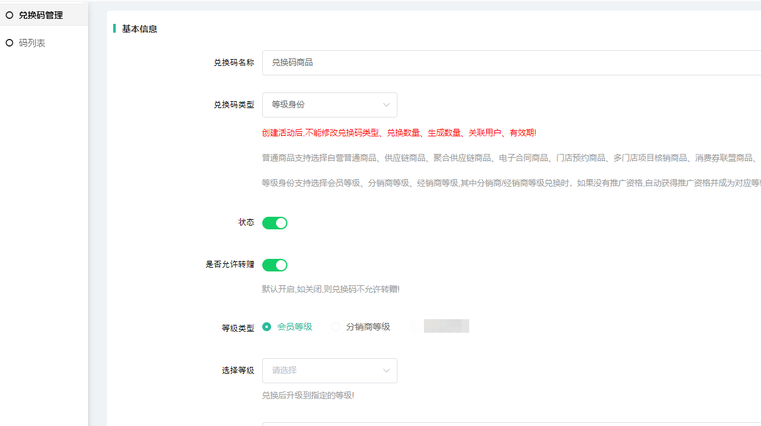The height and width of the screenshot is (426, 761).
Task: Disable the 状态 switch
Action: pos(275,223)
